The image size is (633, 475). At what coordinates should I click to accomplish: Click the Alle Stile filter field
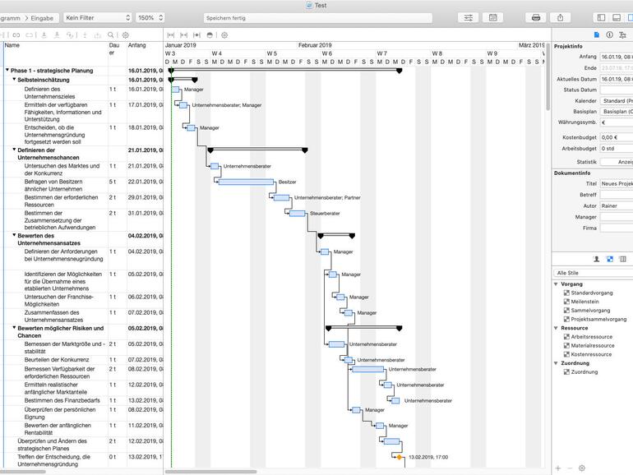593,273
